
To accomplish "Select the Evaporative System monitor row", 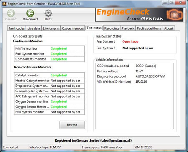I will tap(49, 86).
